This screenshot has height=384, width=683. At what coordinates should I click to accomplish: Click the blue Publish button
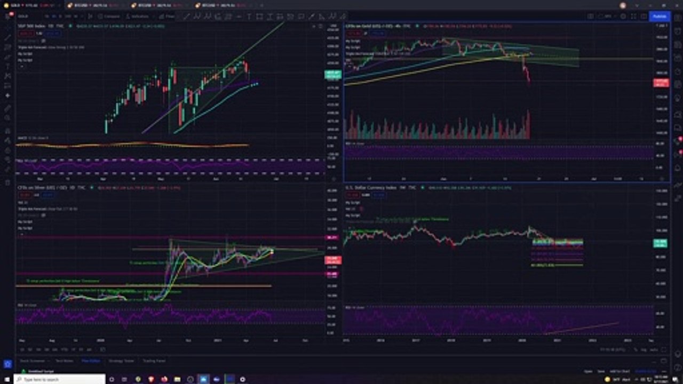point(660,17)
